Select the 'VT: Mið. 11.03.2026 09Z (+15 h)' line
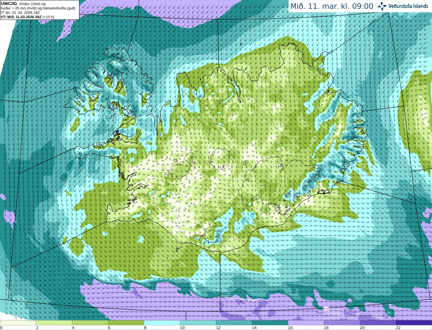432x330 pixels. 28,17
